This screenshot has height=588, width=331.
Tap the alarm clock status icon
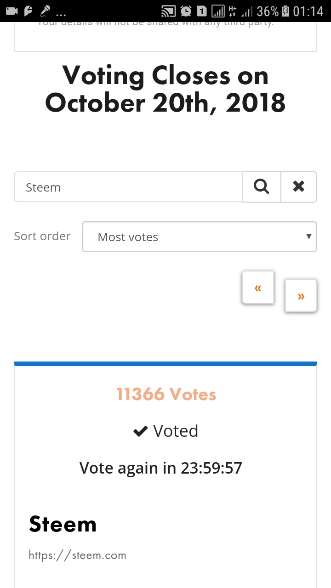(186, 11)
